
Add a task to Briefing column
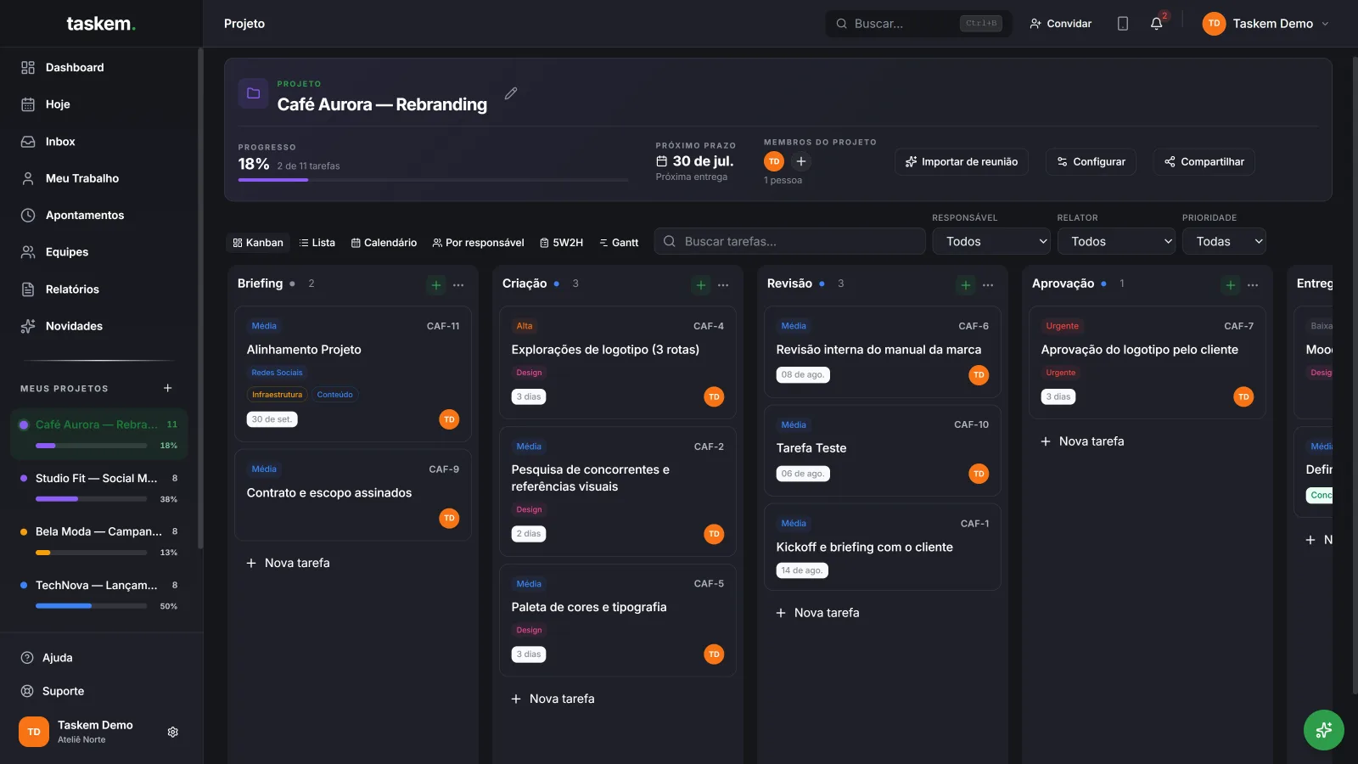(x=436, y=285)
